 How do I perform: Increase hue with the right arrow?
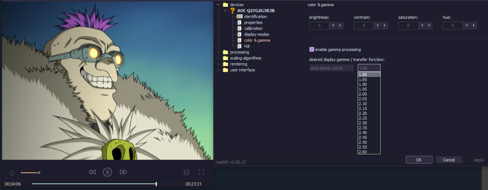click(x=474, y=25)
